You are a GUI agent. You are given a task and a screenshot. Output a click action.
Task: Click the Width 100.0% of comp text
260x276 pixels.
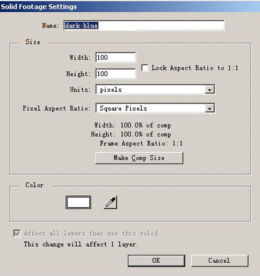(133, 125)
